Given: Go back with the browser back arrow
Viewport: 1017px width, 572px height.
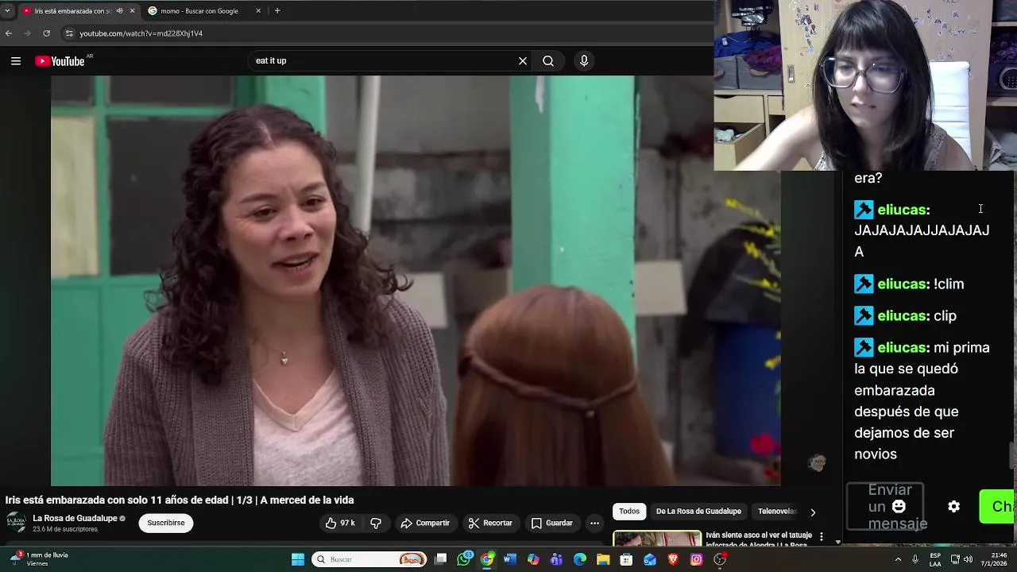Looking at the screenshot, I should click(9, 33).
